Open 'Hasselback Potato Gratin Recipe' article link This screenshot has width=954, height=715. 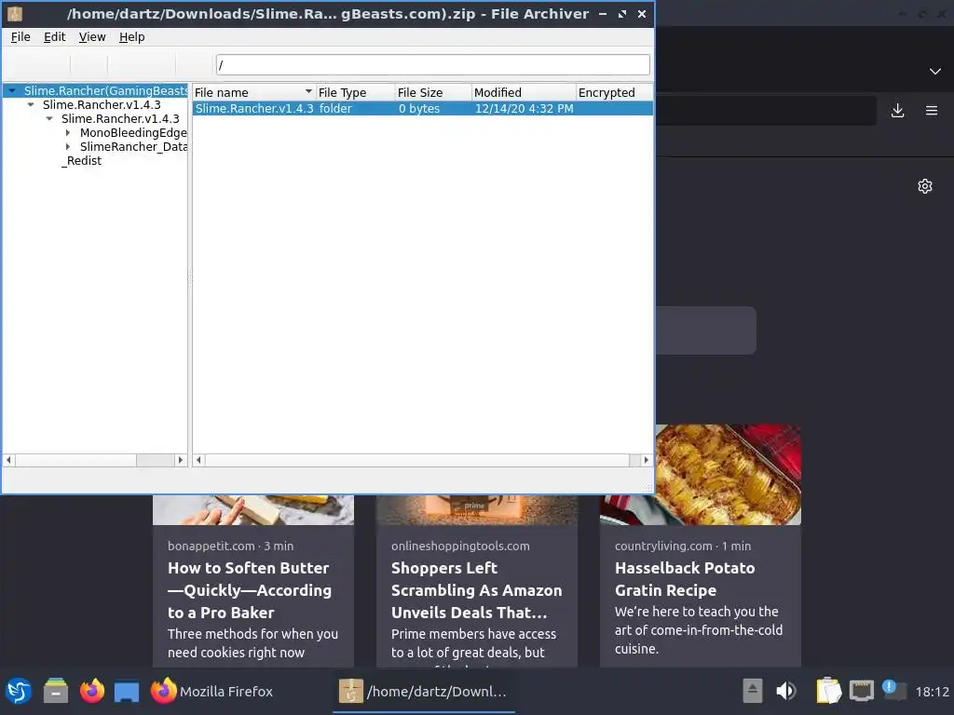coord(685,579)
